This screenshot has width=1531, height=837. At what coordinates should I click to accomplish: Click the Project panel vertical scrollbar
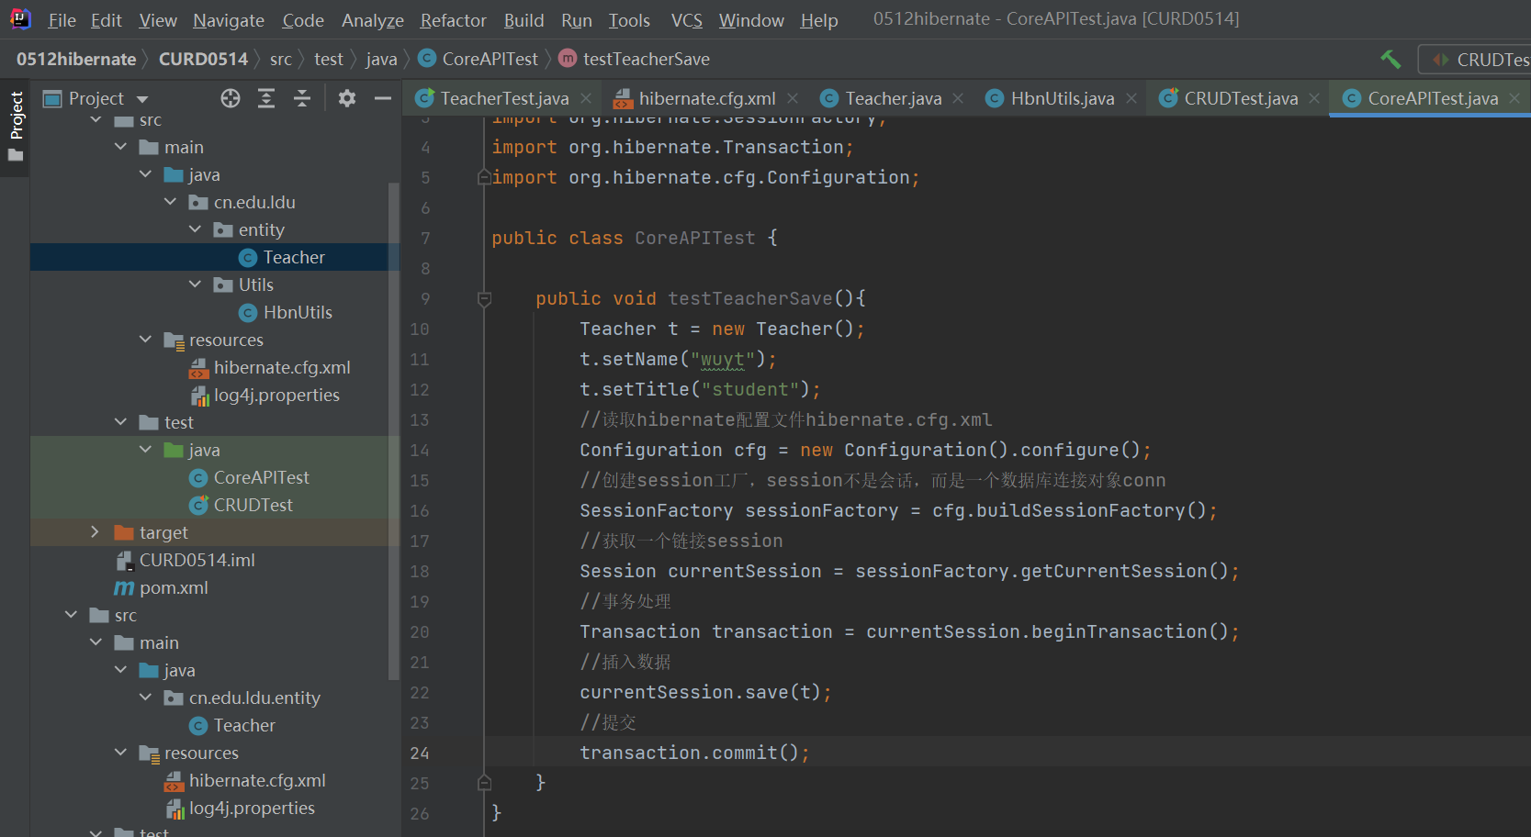(x=395, y=431)
